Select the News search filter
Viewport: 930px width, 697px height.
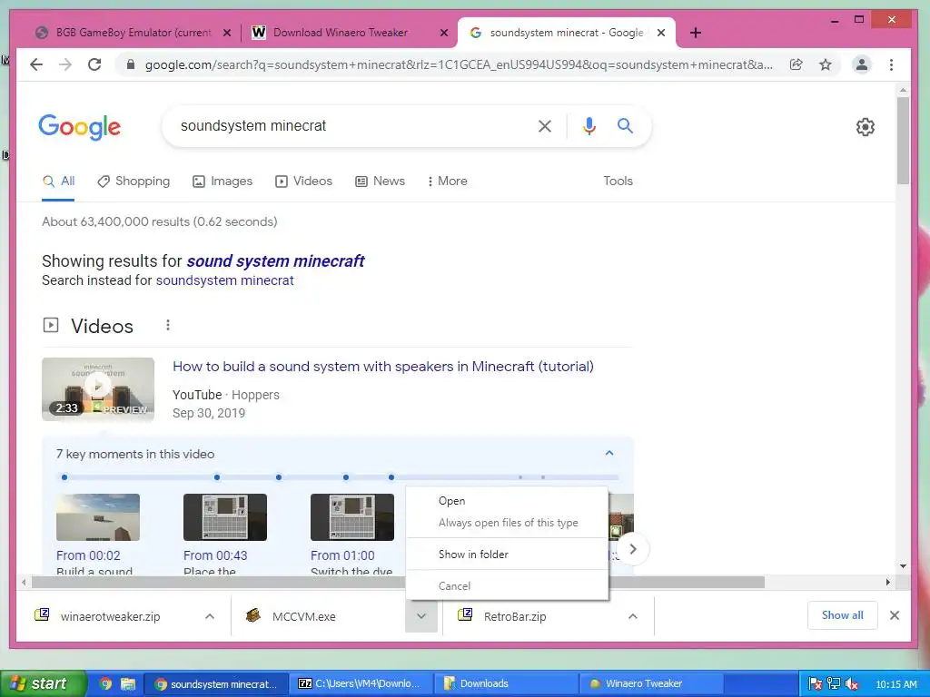tap(380, 182)
